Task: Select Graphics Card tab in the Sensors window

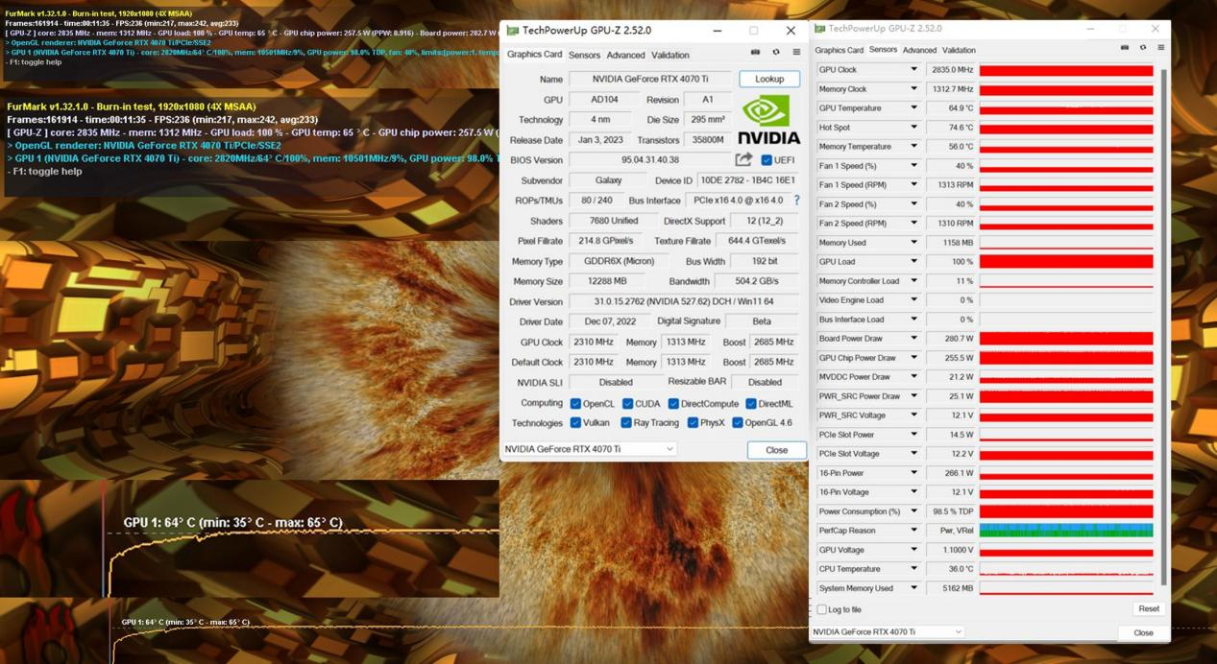Action: click(839, 50)
